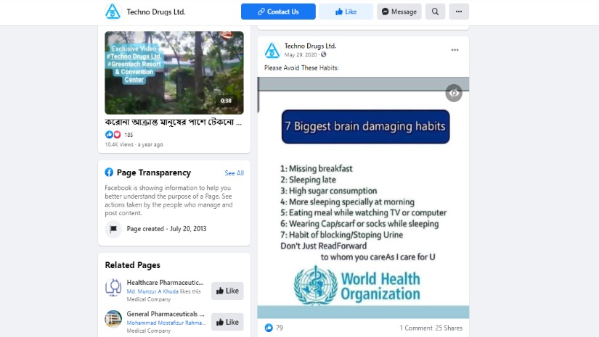Click the heart reaction icon under video
Image resolution: width=599 pixels, height=337 pixels.
click(x=117, y=135)
